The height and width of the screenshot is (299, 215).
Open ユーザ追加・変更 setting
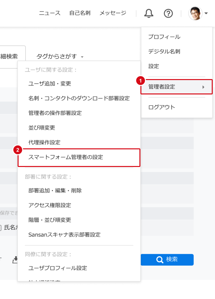(50, 84)
